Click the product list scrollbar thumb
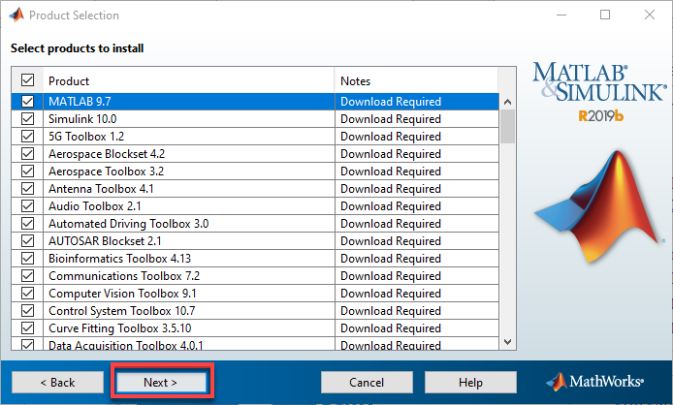Image resolution: width=673 pixels, height=405 pixels. (x=507, y=127)
